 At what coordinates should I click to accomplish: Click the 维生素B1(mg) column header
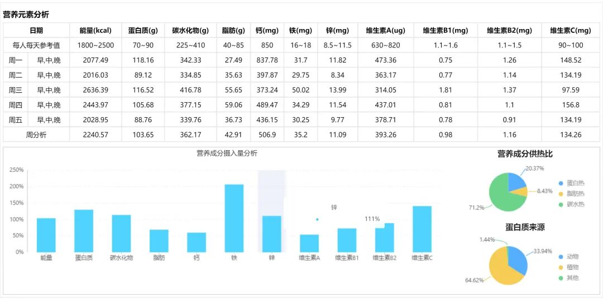coord(446,30)
